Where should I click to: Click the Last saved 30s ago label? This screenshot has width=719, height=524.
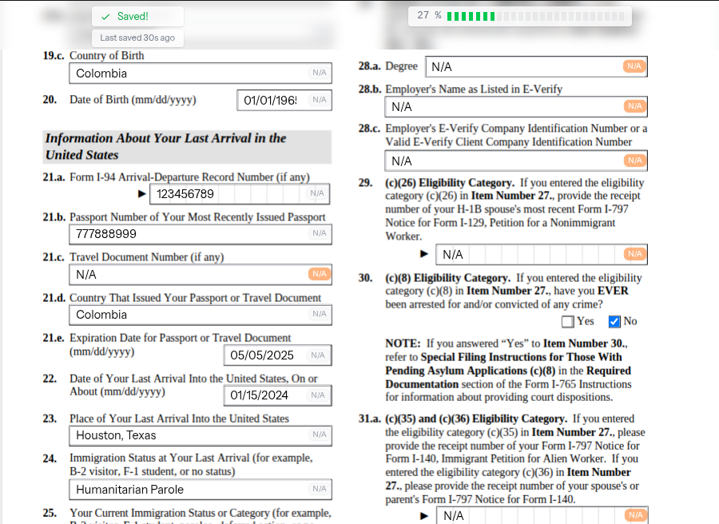[137, 38]
